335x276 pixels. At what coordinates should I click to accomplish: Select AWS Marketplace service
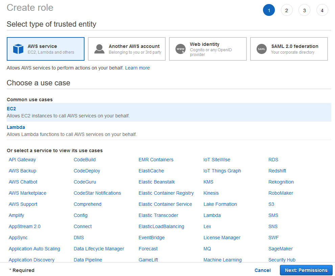[x=27, y=193]
